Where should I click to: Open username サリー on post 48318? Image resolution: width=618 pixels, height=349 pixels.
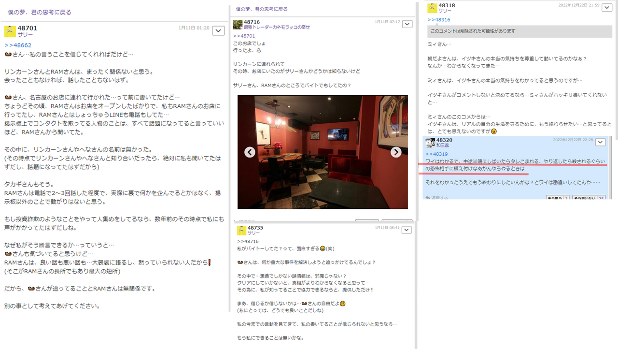pyautogui.click(x=445, y=11)
